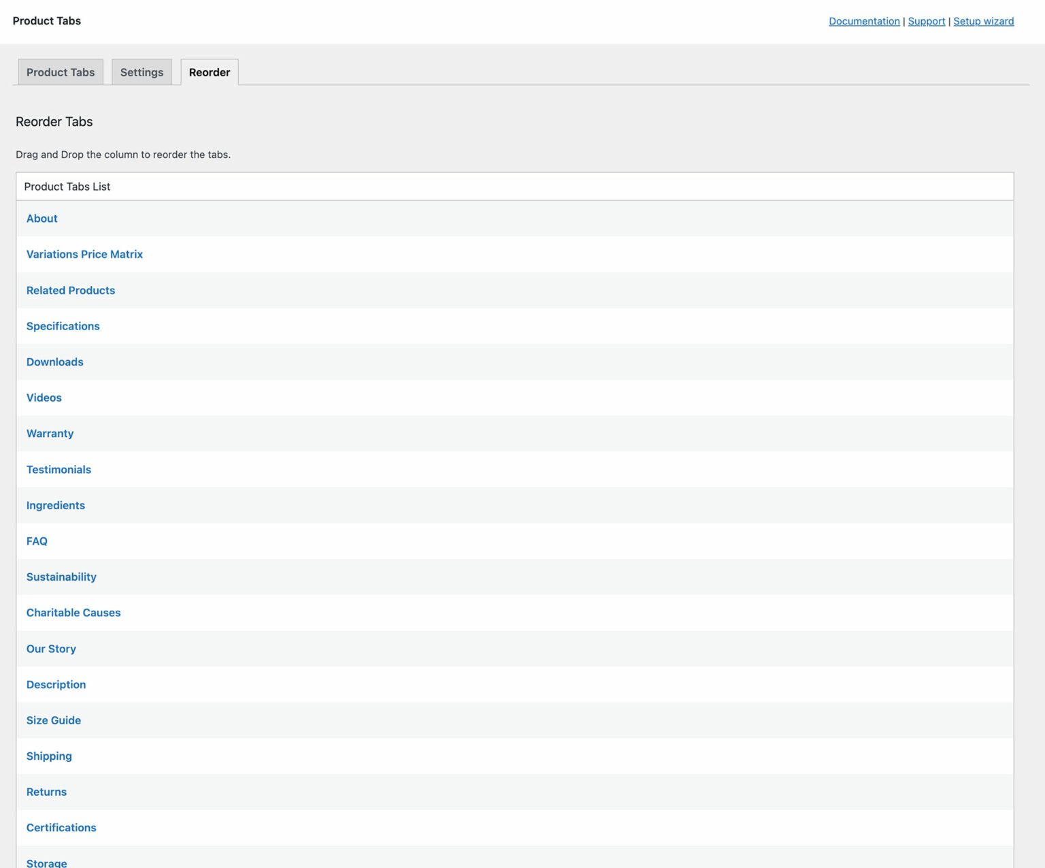Open the Testimonials tab entry
Image resolution: width=1045 pixels, height=868 pixels.
pos(59,469)
